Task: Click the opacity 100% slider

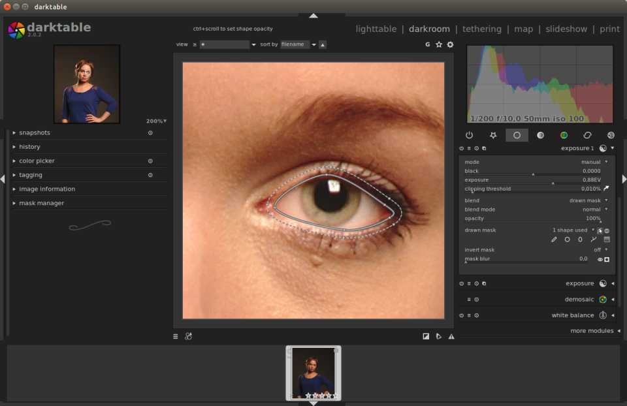Action: (533, 219)
